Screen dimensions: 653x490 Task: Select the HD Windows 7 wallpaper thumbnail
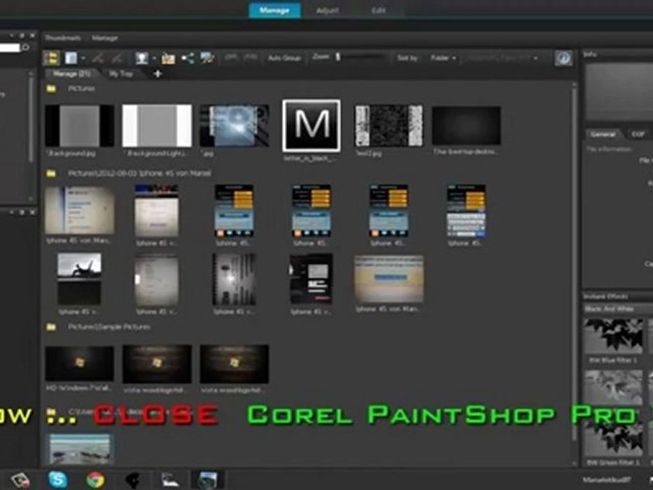click(x=80, y=363)
